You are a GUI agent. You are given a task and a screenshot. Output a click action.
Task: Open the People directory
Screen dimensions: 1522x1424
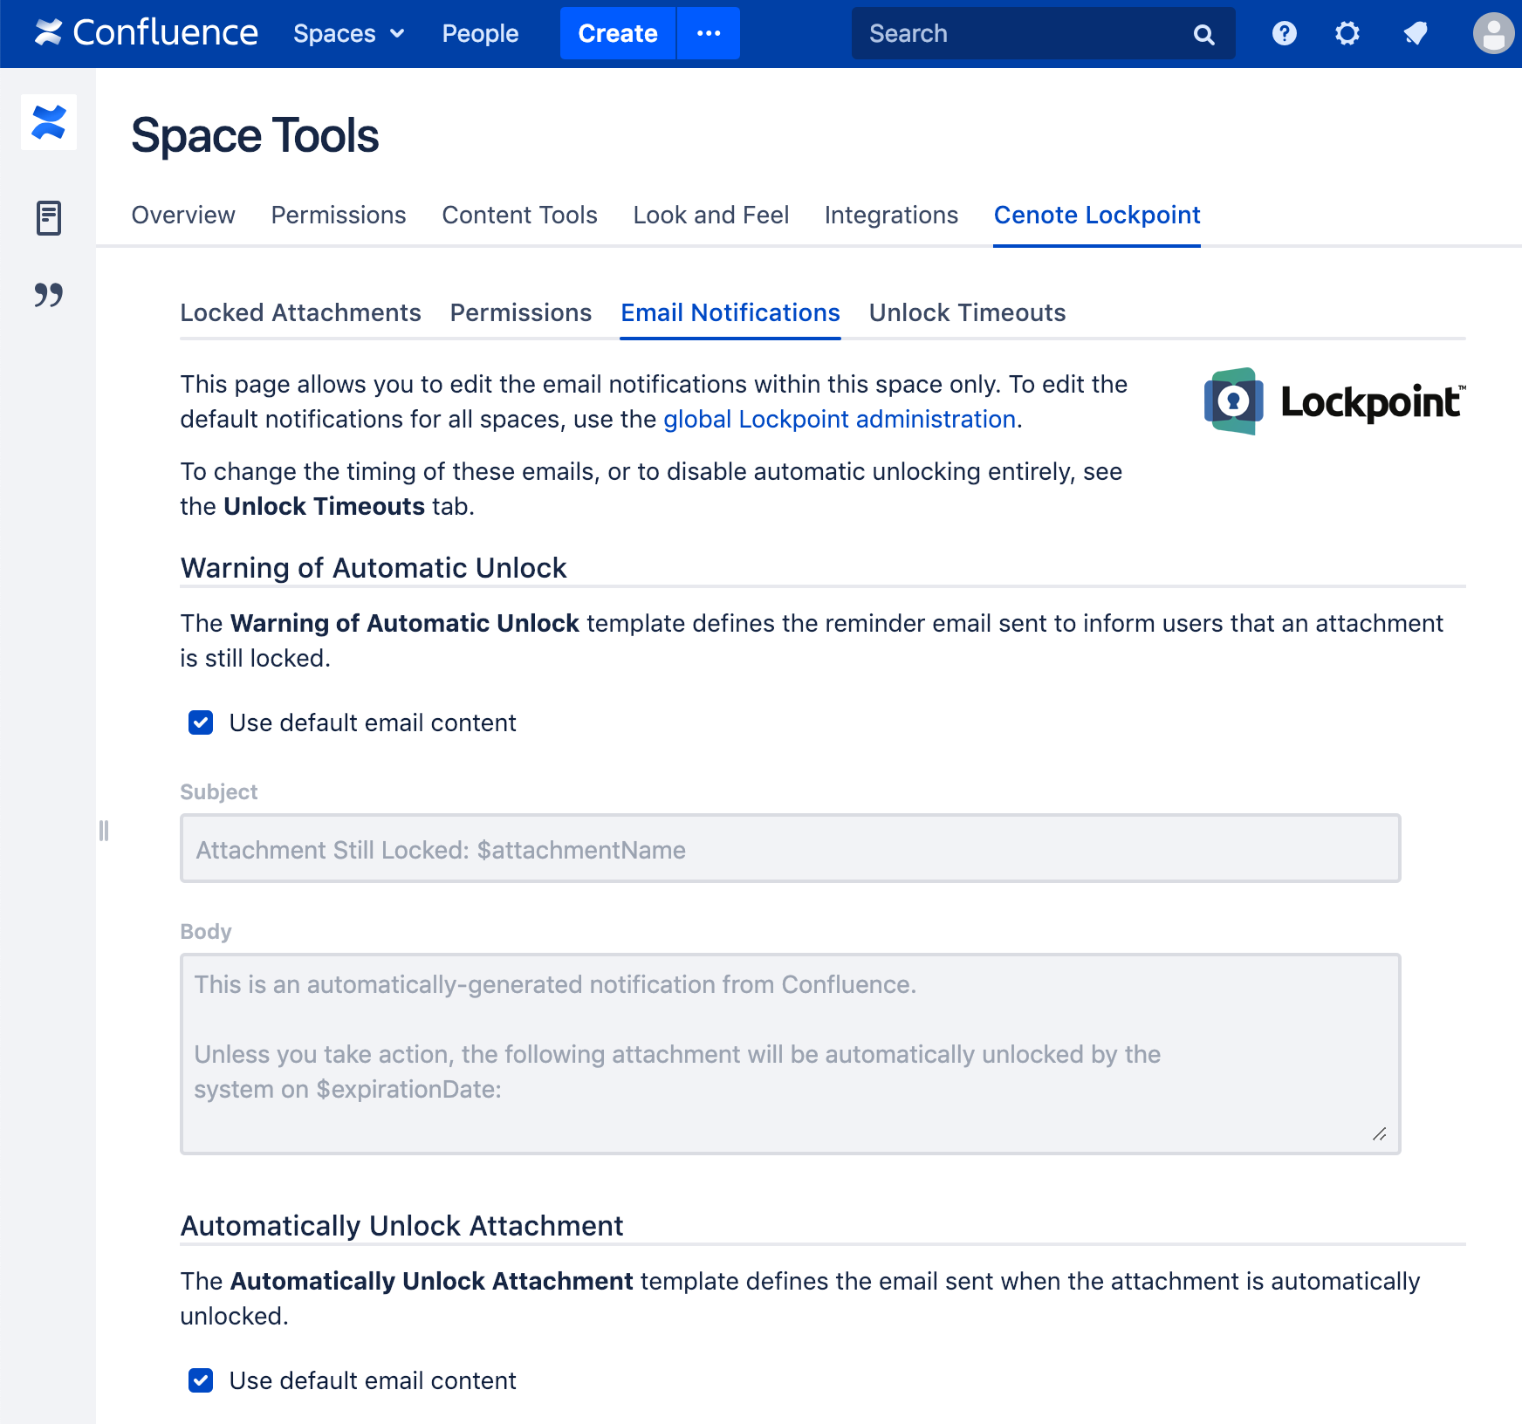[x=480, y=33]
